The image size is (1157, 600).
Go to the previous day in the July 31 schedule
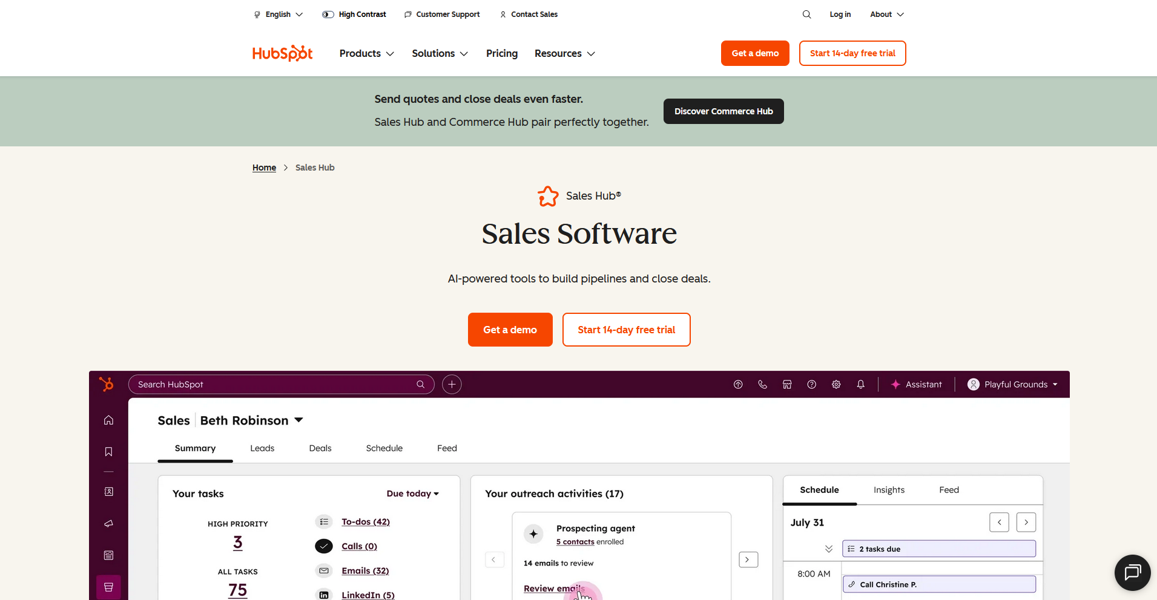click(999, 522)
